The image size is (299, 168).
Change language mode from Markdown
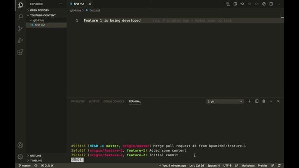248,166
